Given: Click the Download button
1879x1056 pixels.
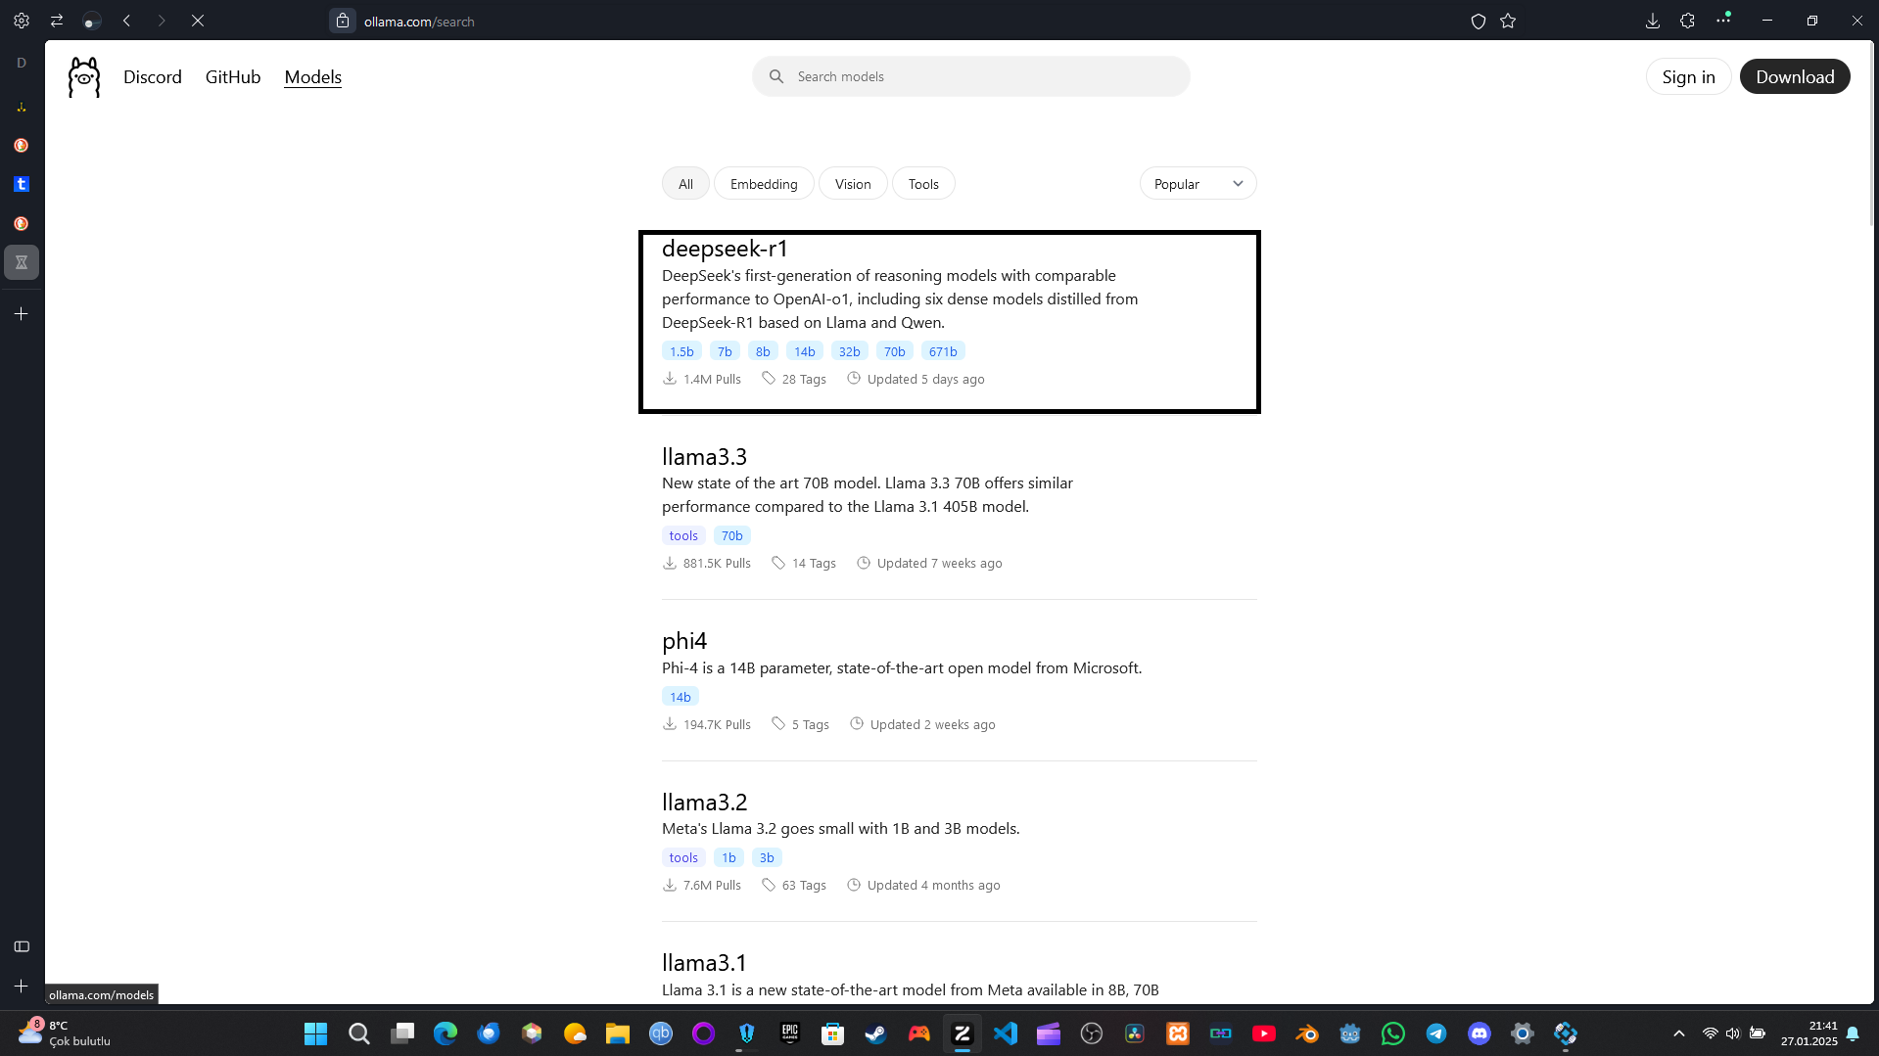Looking at the screenshot, I should point(1795,76).
